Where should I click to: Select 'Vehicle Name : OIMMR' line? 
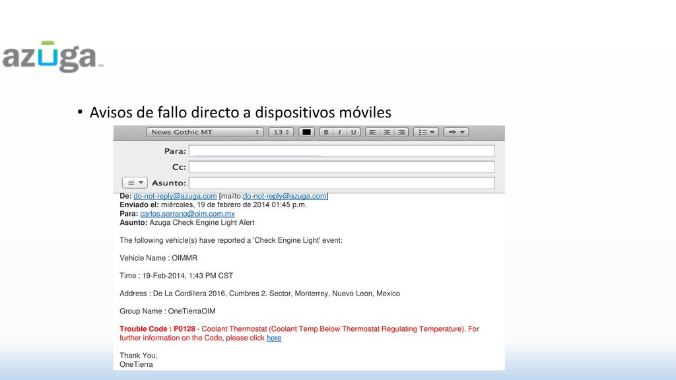[158, 258]
